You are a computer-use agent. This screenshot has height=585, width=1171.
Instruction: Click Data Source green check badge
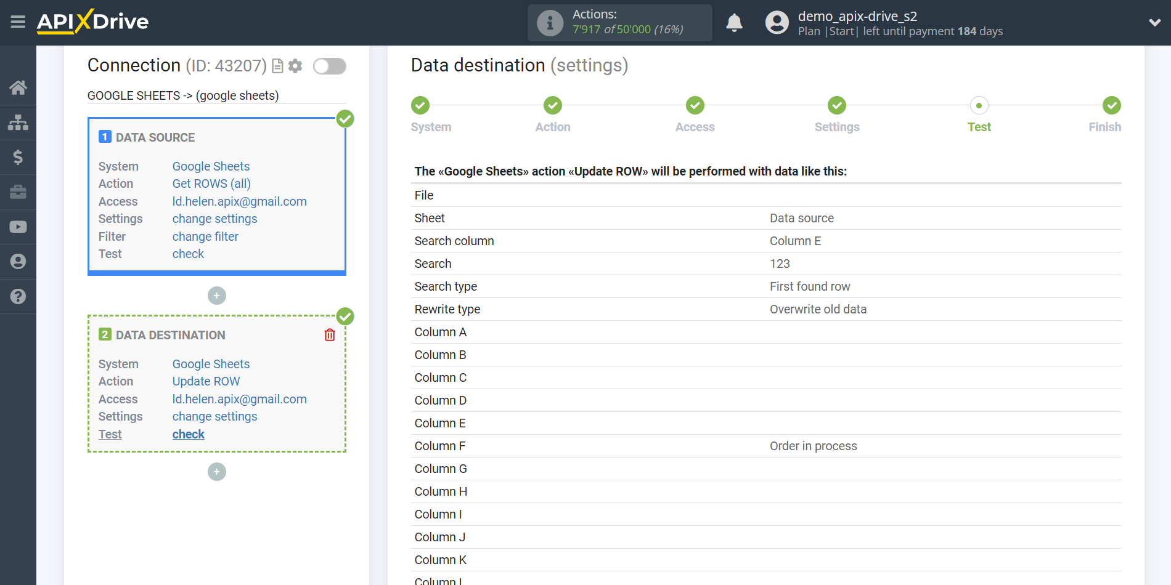pos(345,119)
